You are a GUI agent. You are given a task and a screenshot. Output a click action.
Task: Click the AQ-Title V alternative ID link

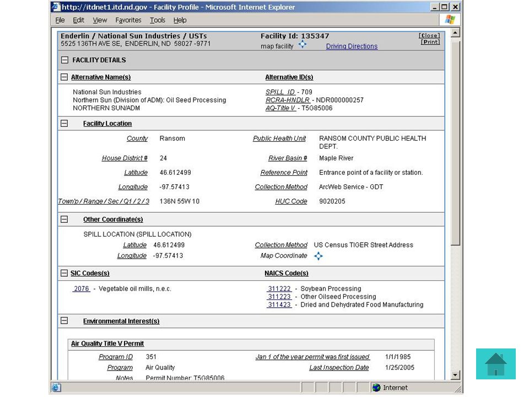280,109
